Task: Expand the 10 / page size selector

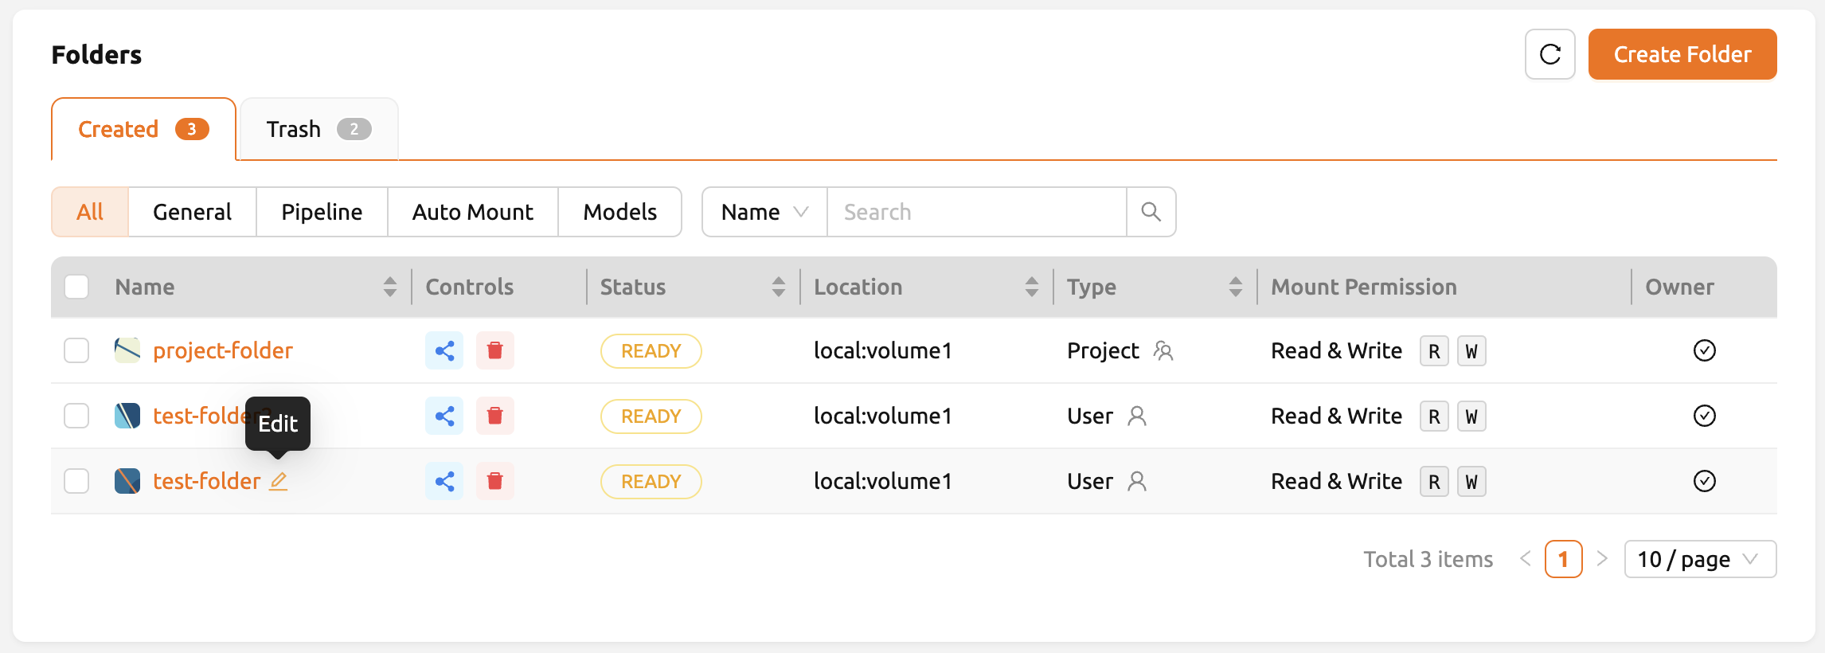Action: click(x=1700, y=559)
